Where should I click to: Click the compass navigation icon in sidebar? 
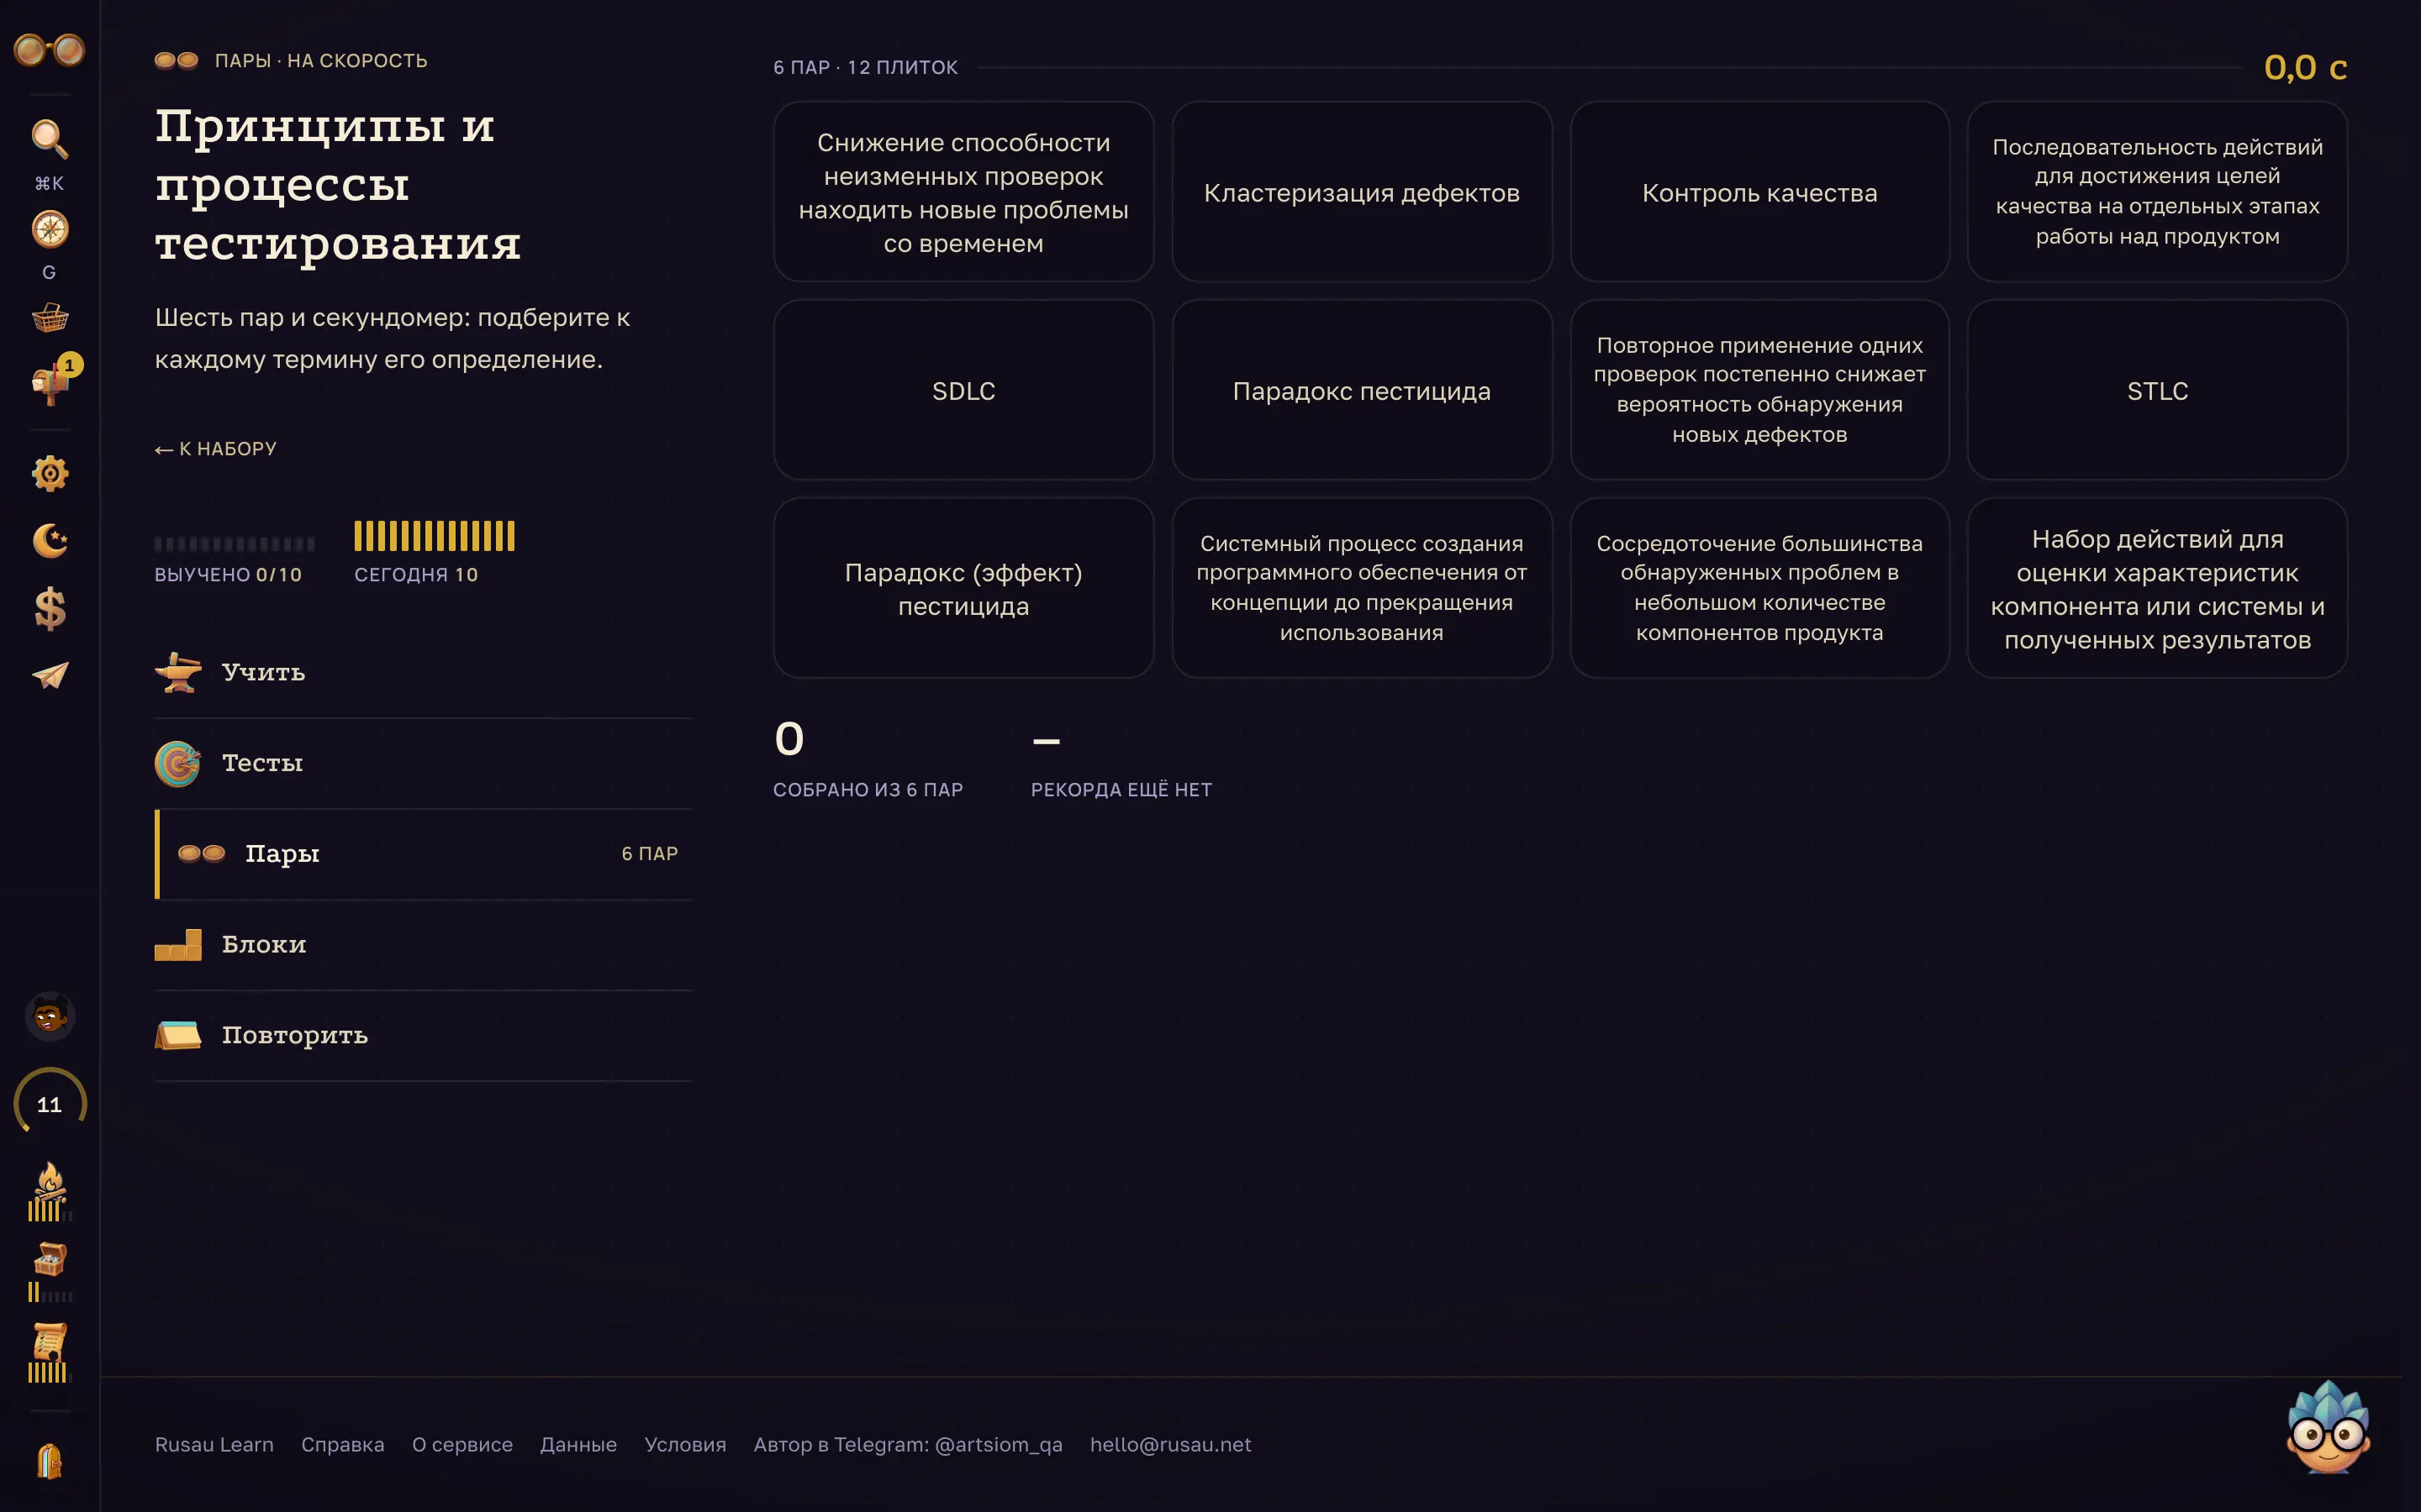[49, 230]
